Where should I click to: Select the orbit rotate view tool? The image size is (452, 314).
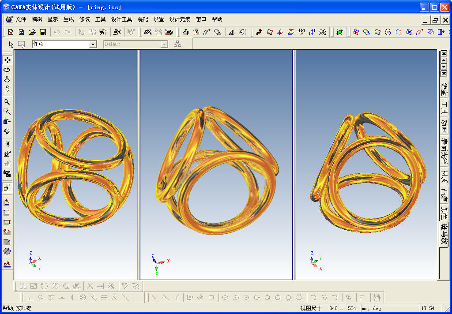coord(7,69)
